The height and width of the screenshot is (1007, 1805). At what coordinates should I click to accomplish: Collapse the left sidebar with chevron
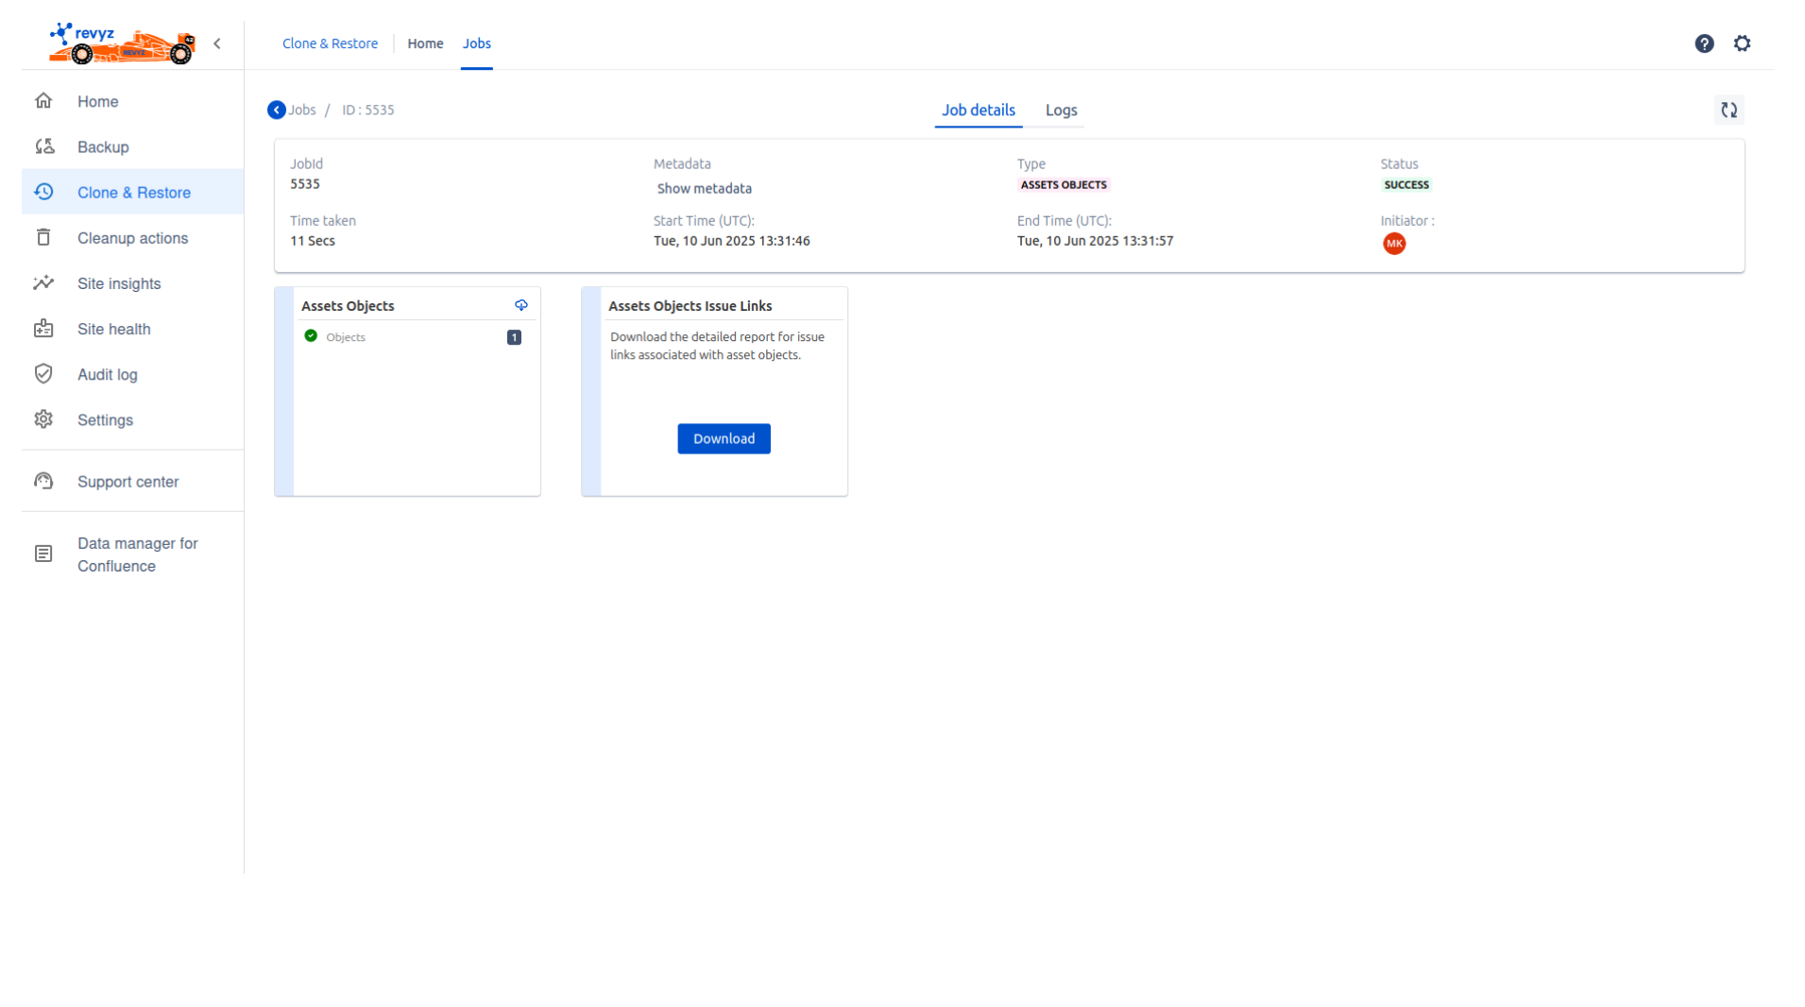[x=217, y=43]
